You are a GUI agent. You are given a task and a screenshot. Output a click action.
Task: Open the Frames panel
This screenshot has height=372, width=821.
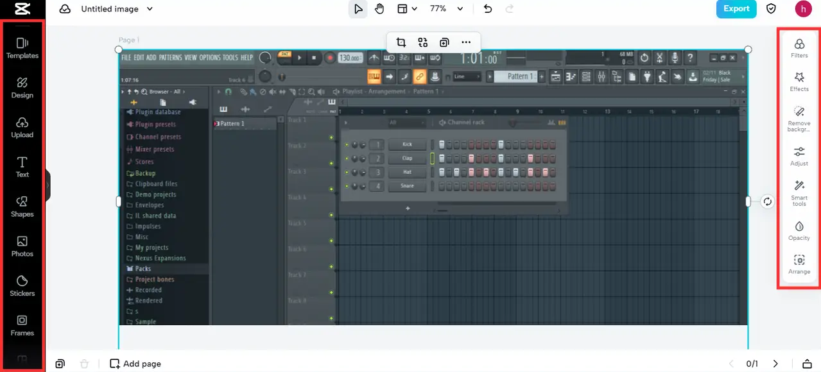coord(22,326)
